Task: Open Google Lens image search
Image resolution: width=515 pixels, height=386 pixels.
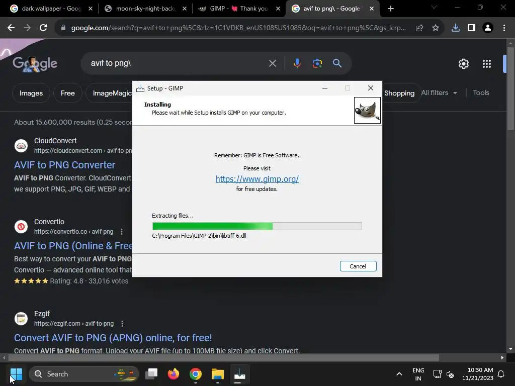Action: tap(317, 63)
